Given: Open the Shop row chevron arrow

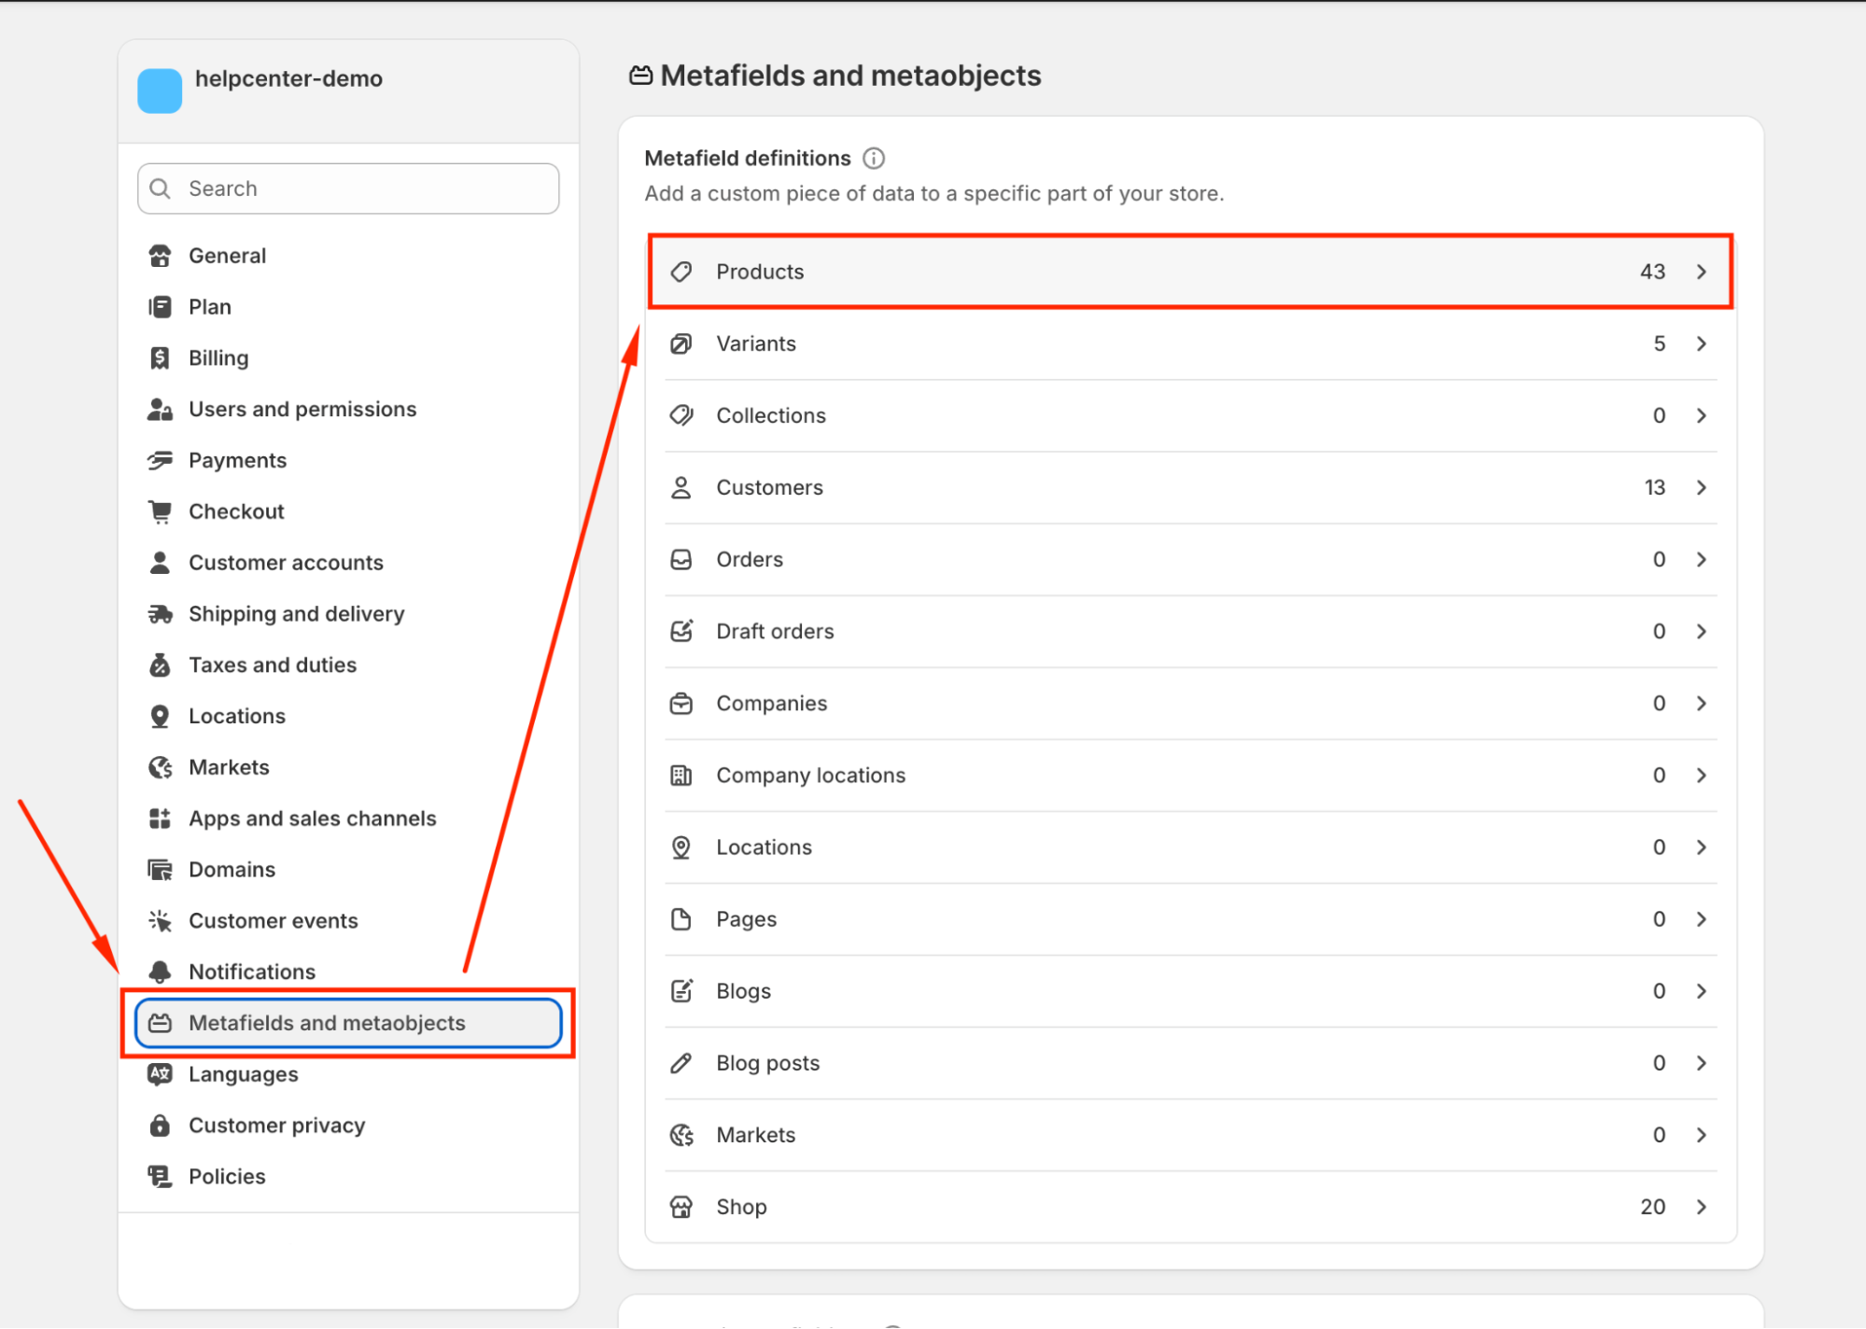Looking at the screenshot, I should coord(1702,1207).
